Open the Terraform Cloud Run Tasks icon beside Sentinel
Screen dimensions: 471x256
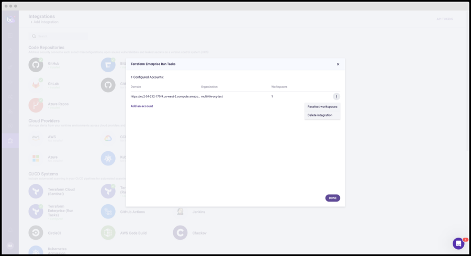[x=108, y=191]
